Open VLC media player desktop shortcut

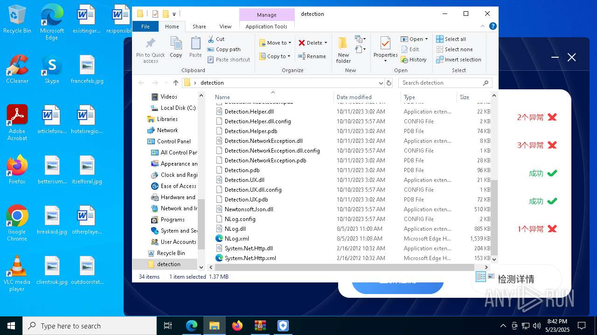tap(17, 274)
